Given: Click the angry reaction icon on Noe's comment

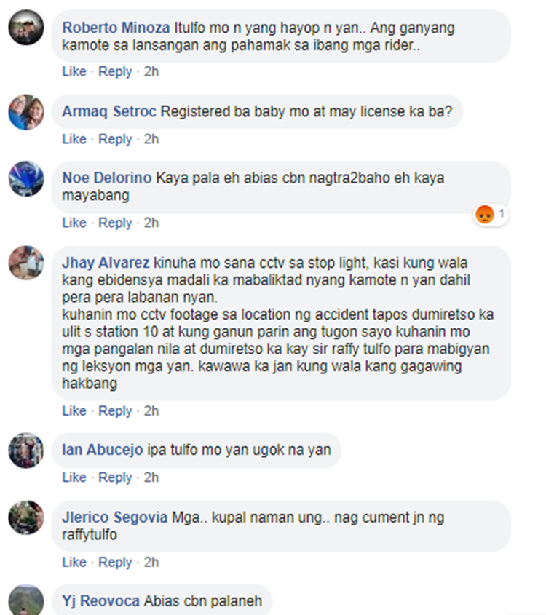Looking at the screenshot, I should (x=484, y=215).
